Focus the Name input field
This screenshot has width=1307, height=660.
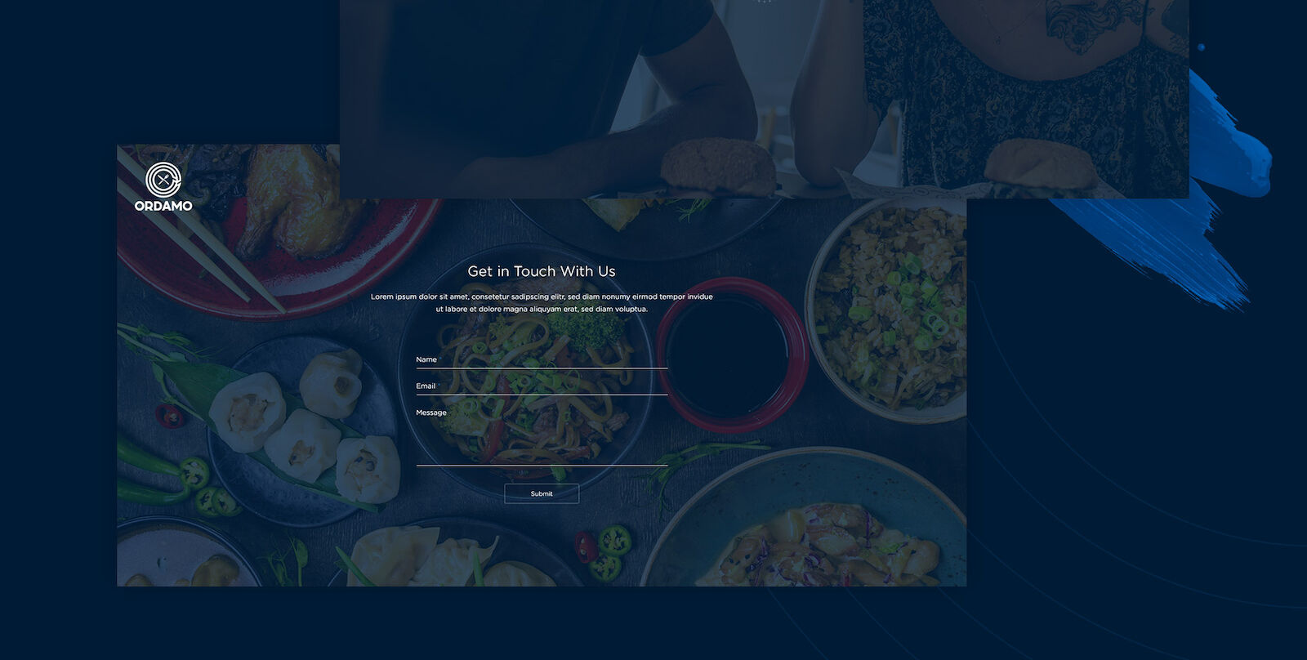pos(542,359)
